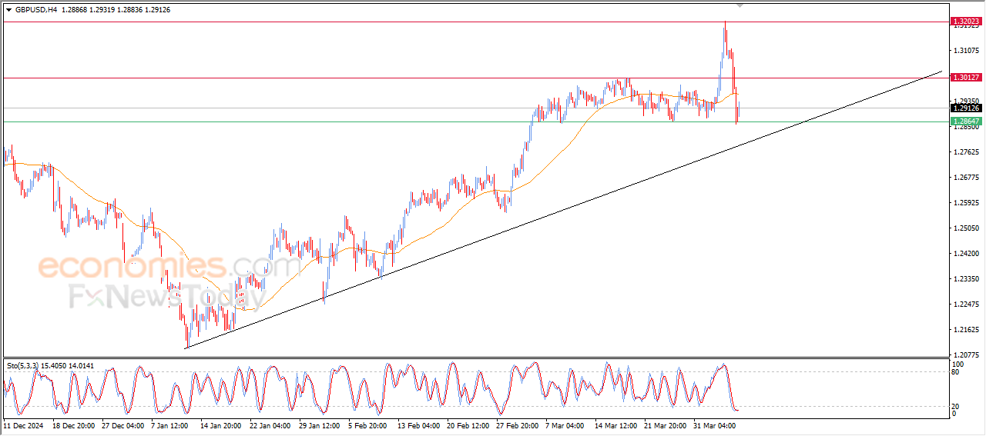Click the 18 Dec 20:00 time axis label
This screenshot has width=986, height=436.
73,424
